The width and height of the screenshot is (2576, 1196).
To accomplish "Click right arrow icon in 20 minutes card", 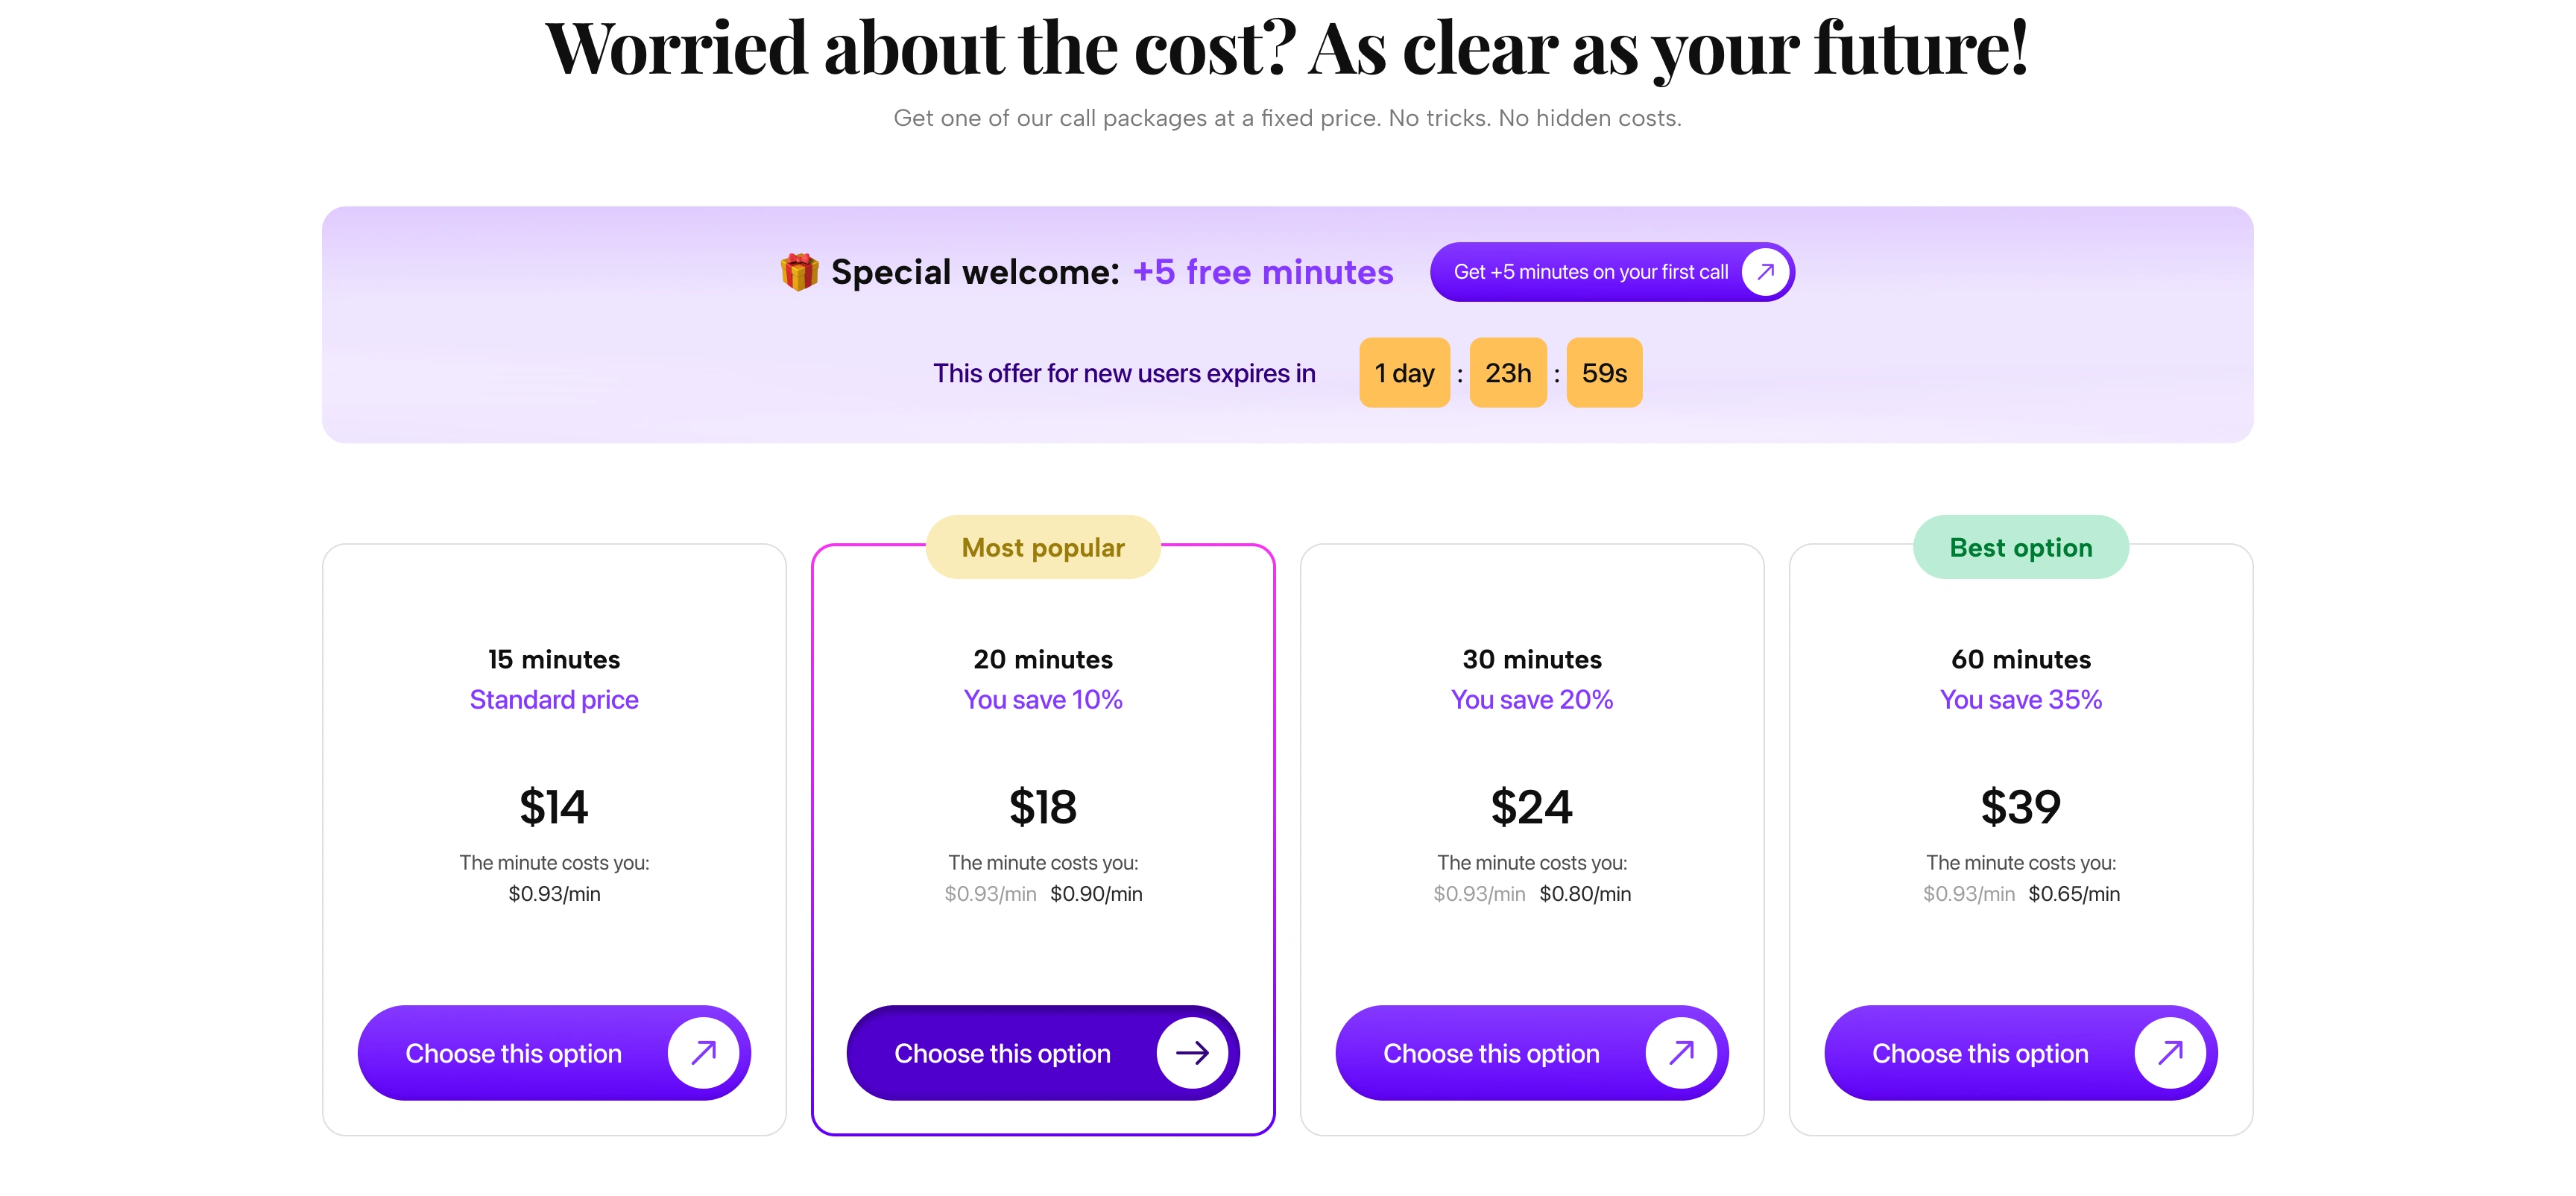I will (1191, 1052).
